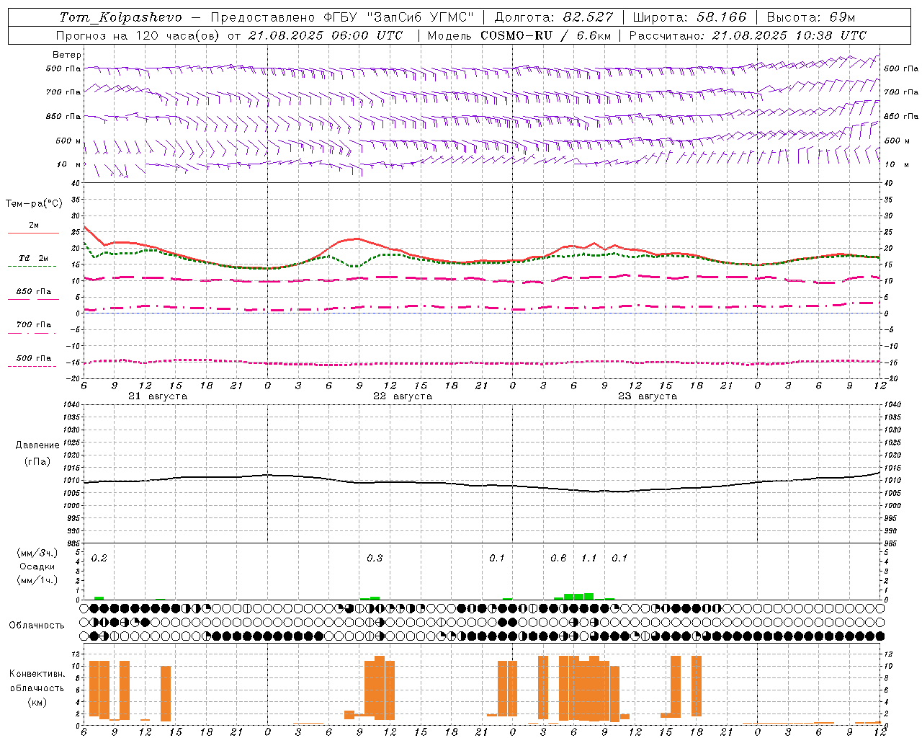Click the (км) convective height unit label
The height and width of the screenshot is (738, 922).
pyautogui.click(x=37, y=702)
